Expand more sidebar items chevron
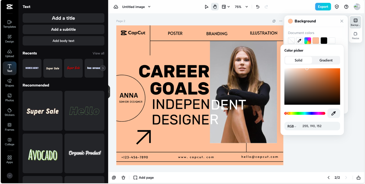Screen dimensions: 365x184 coord(10,176)
